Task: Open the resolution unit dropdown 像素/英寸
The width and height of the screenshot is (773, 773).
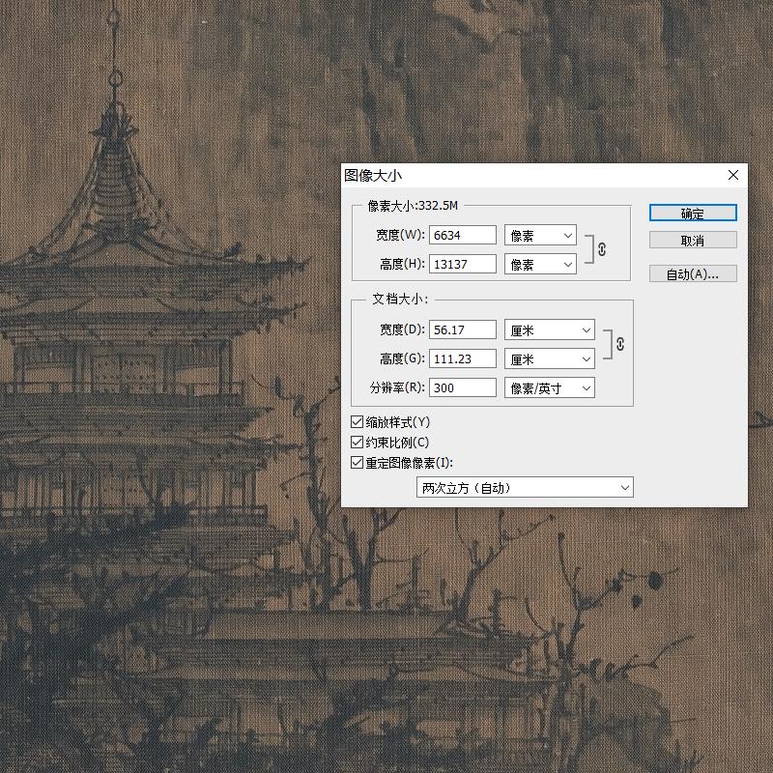Action: (x=549, y=388)
